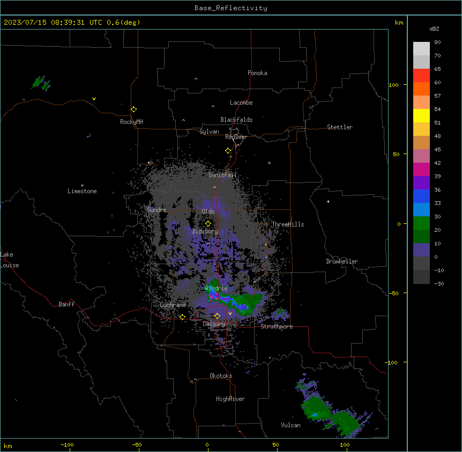Viewport: 462px width, 452px height.
Task: Select the Ponoka label on the map
Action: click(x=257, y=73)
